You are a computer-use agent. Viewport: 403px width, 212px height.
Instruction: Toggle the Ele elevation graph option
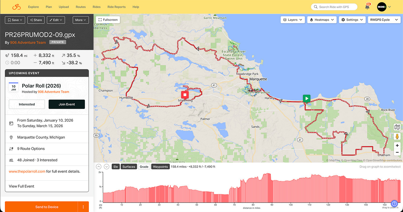click(x=116, y=166)
